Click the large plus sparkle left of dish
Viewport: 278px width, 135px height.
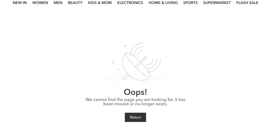[113, 62]
